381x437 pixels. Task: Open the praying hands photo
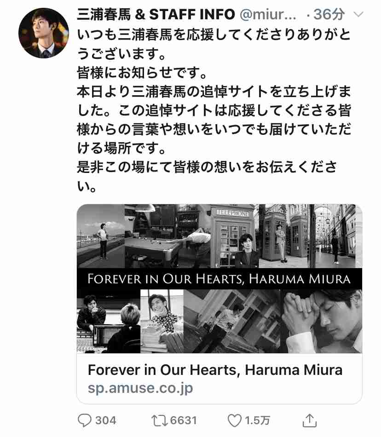click(321, 321)
